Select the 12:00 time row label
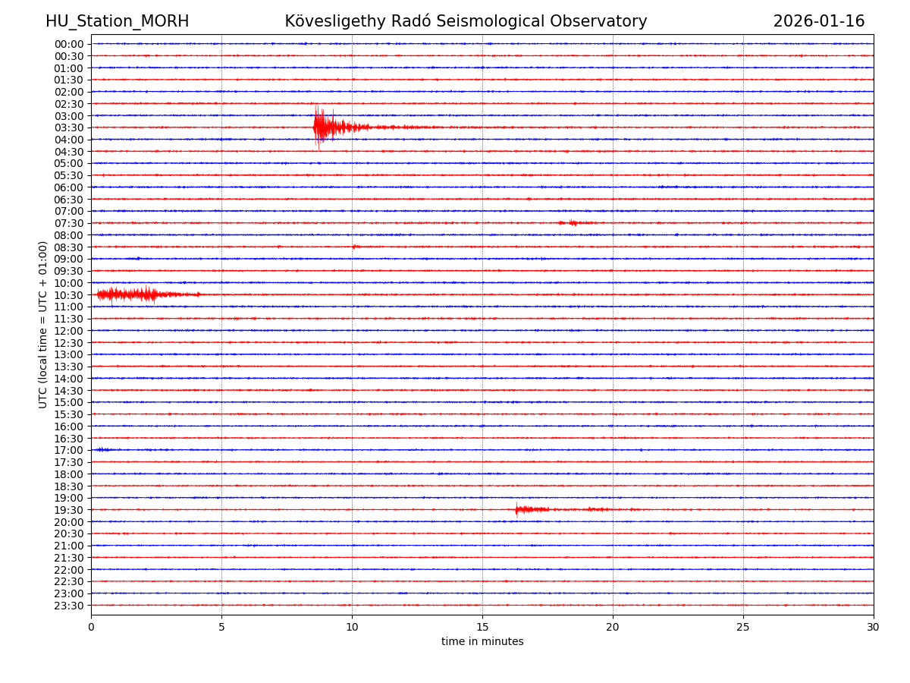This screenshot has height=683, width=910. point(68,331)
